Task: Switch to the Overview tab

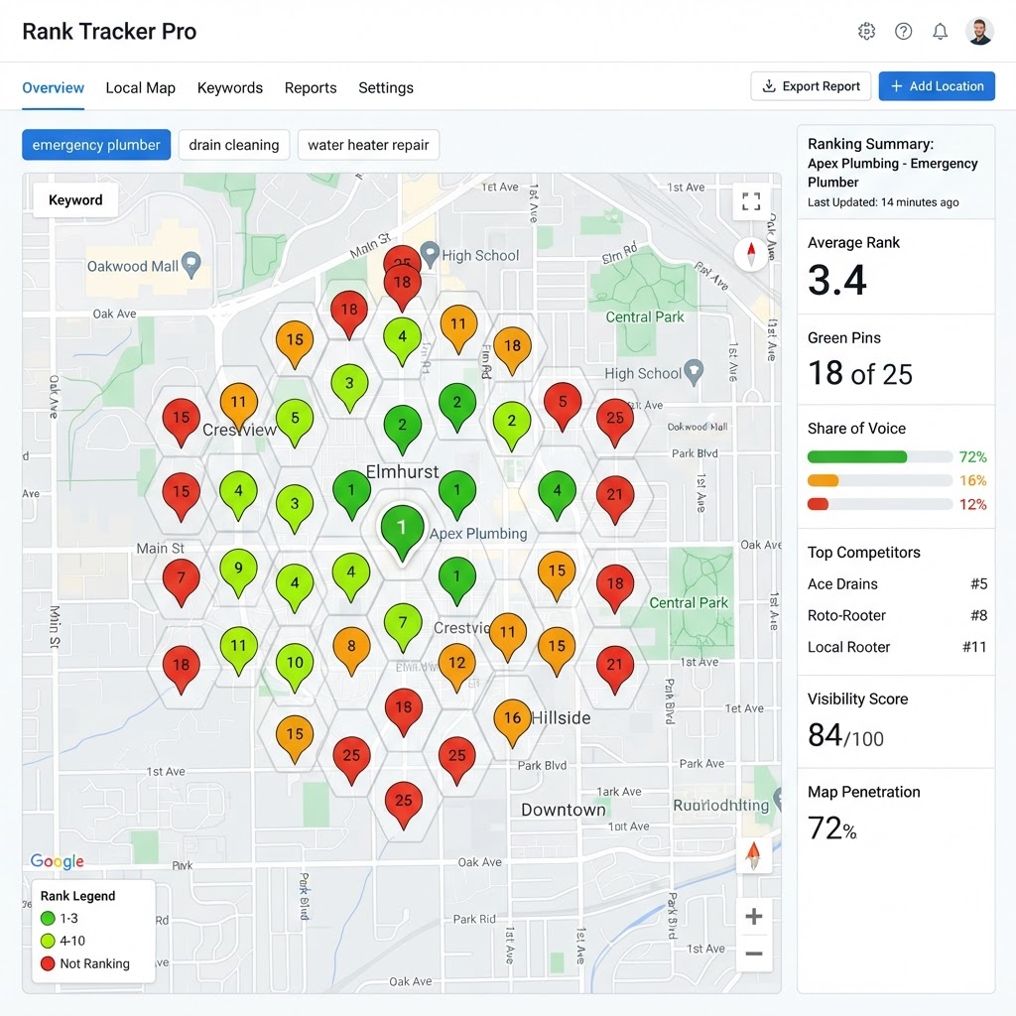Action: [x=54, y=87]
